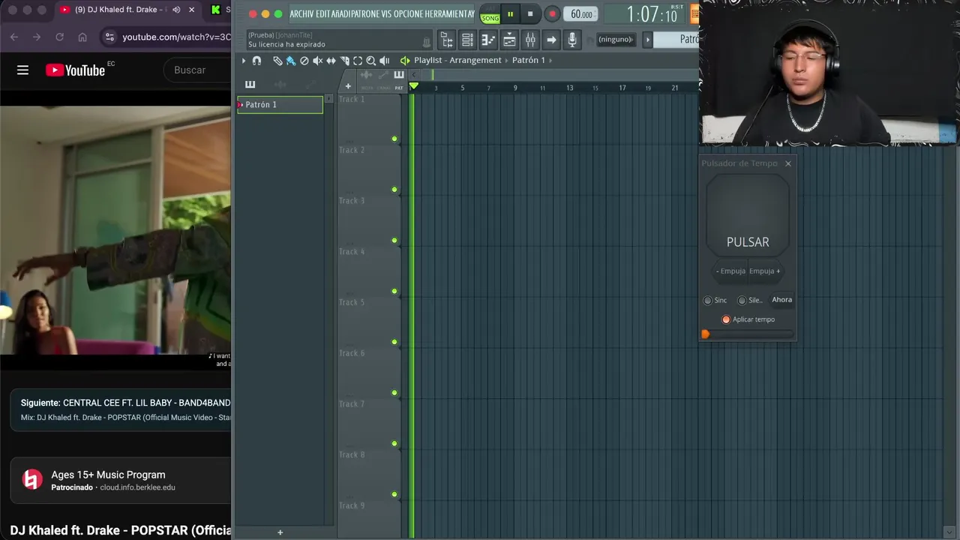
Task: Add a track with the plus icon
Action: 347,85
